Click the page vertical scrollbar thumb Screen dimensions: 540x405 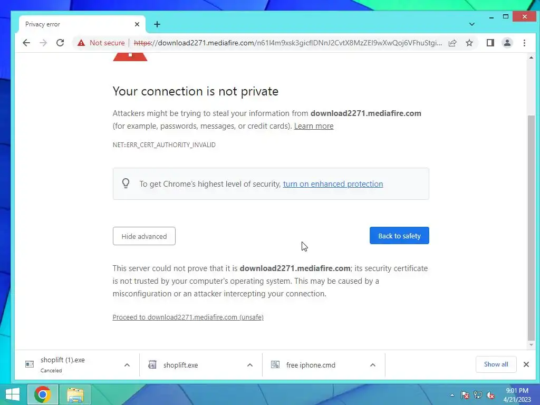click(531, 227)
